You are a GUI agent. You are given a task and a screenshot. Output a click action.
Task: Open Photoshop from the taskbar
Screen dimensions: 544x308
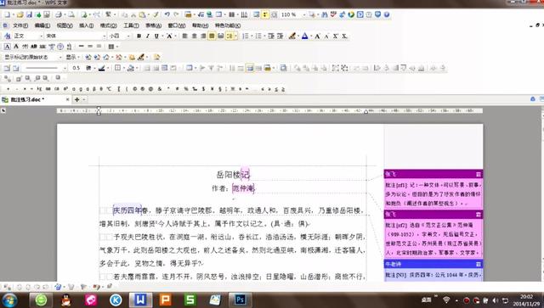click(x=240, y=300)
